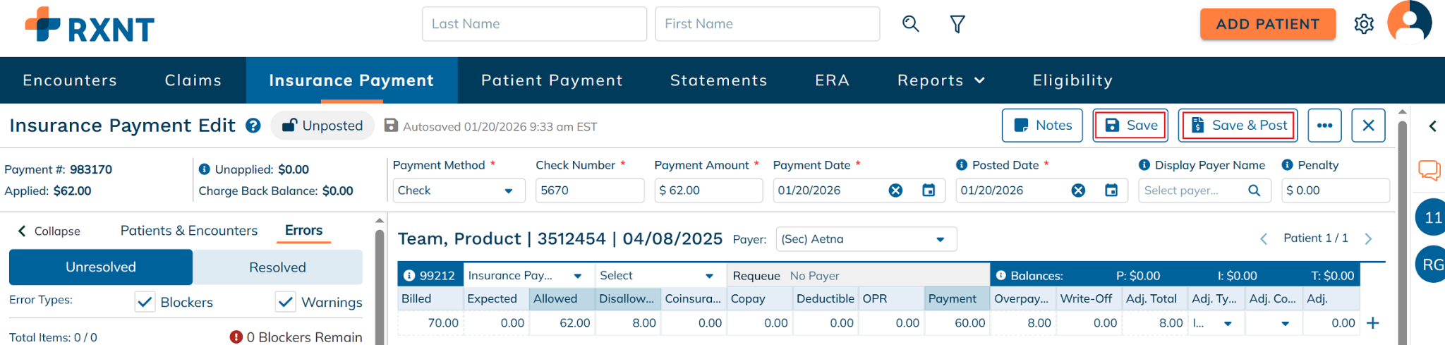Open the settings gear icon

tap(1363, 24)
